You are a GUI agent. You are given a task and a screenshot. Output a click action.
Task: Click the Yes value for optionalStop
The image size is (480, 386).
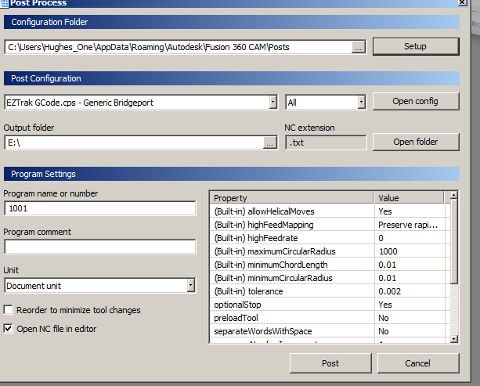[x=410, y=305]
